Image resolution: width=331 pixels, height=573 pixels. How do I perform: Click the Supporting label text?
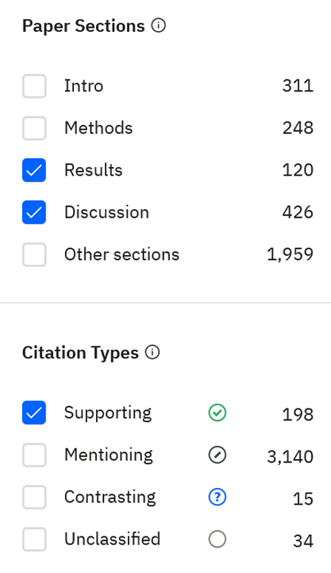tap(108, 414)
